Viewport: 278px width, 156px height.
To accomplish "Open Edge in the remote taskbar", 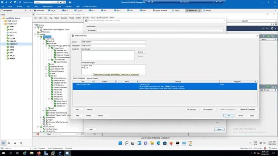I will (x=159, y=143).
